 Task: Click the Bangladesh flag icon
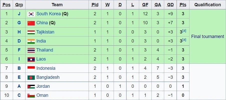point(31,77)
